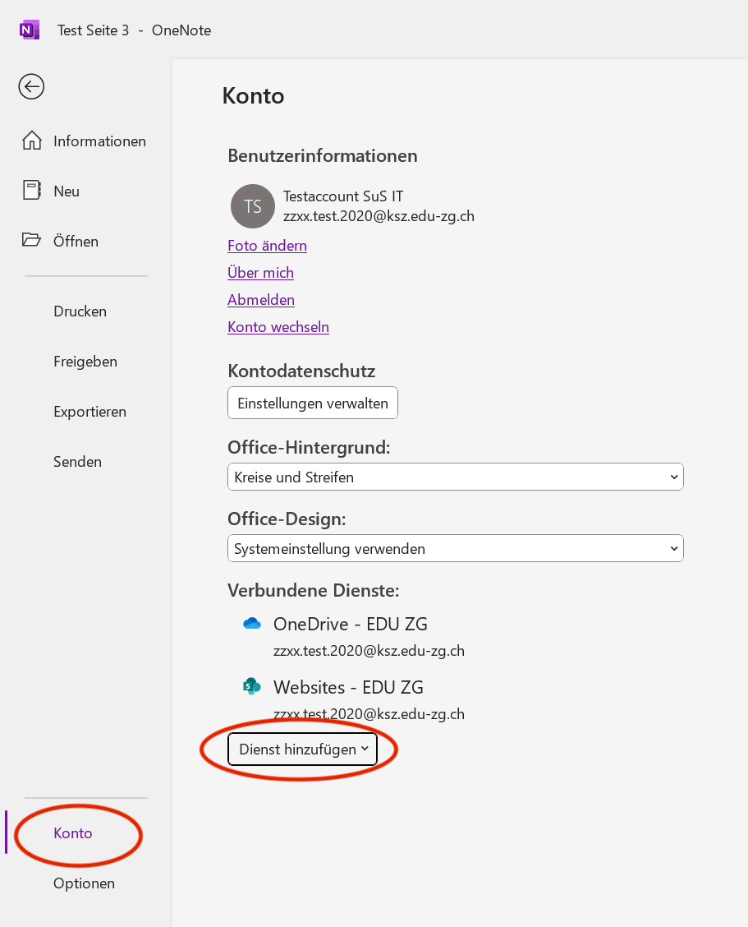Click the OneDrive cloud icon

[252, 624]
